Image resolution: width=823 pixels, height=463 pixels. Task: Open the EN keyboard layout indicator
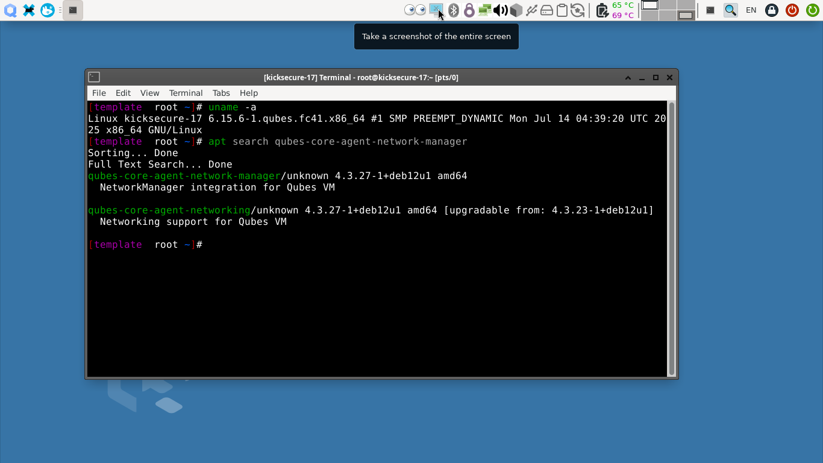point(751,10)
